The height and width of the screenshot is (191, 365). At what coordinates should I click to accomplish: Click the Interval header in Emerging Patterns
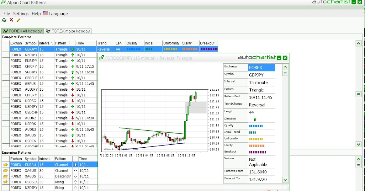(46, 159)
